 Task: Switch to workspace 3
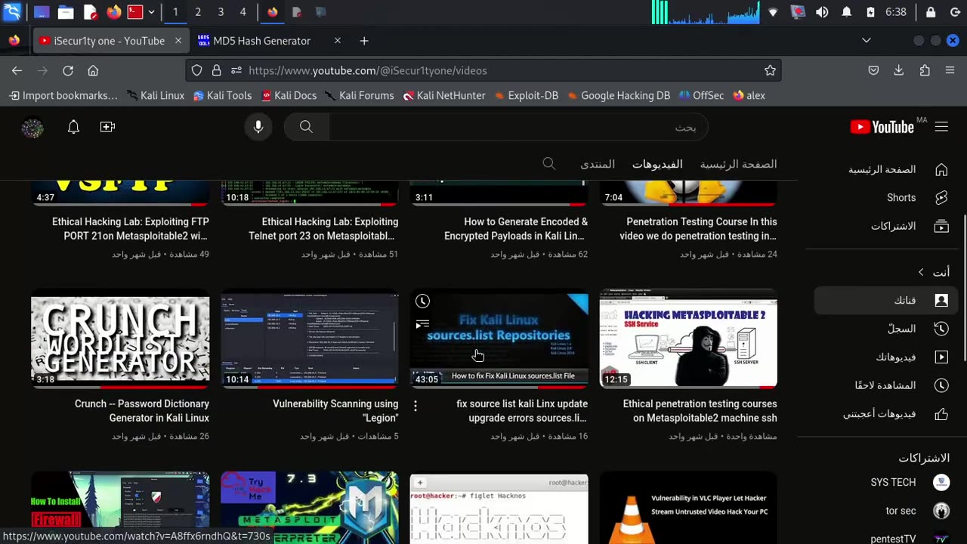point(221,12)
